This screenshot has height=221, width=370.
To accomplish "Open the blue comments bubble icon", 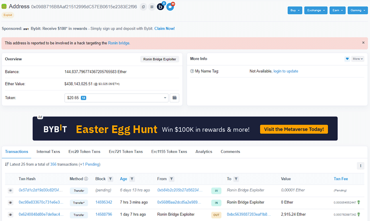I will pos(170,7).
